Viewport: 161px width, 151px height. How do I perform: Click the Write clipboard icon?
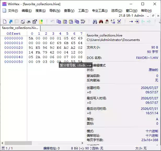[77, 22]
